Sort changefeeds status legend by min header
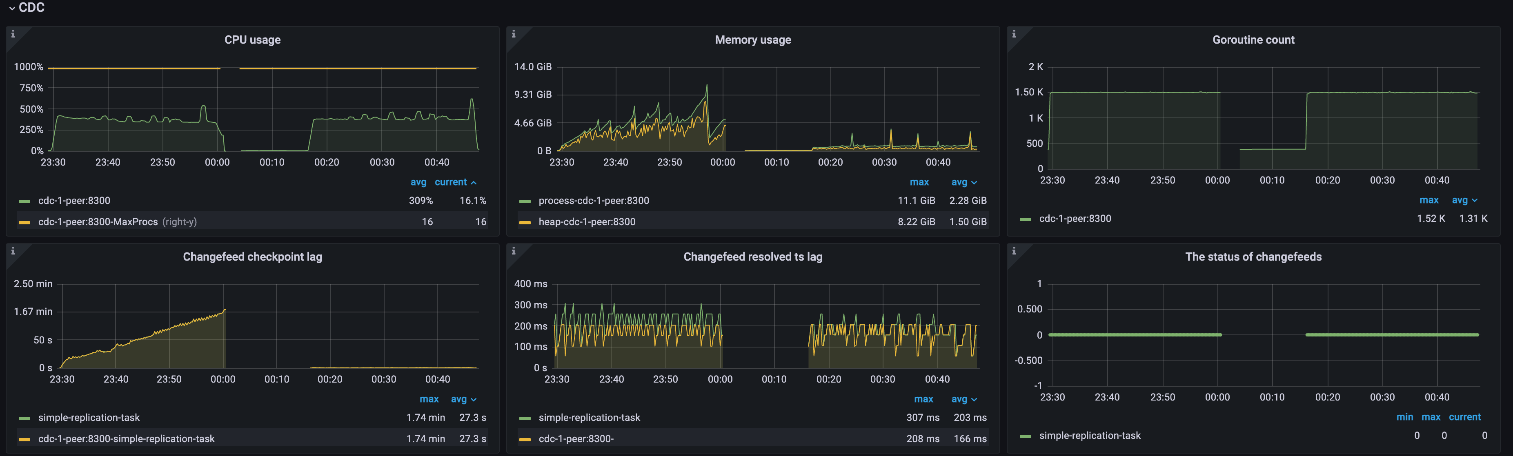 (x=1404, y=417)
